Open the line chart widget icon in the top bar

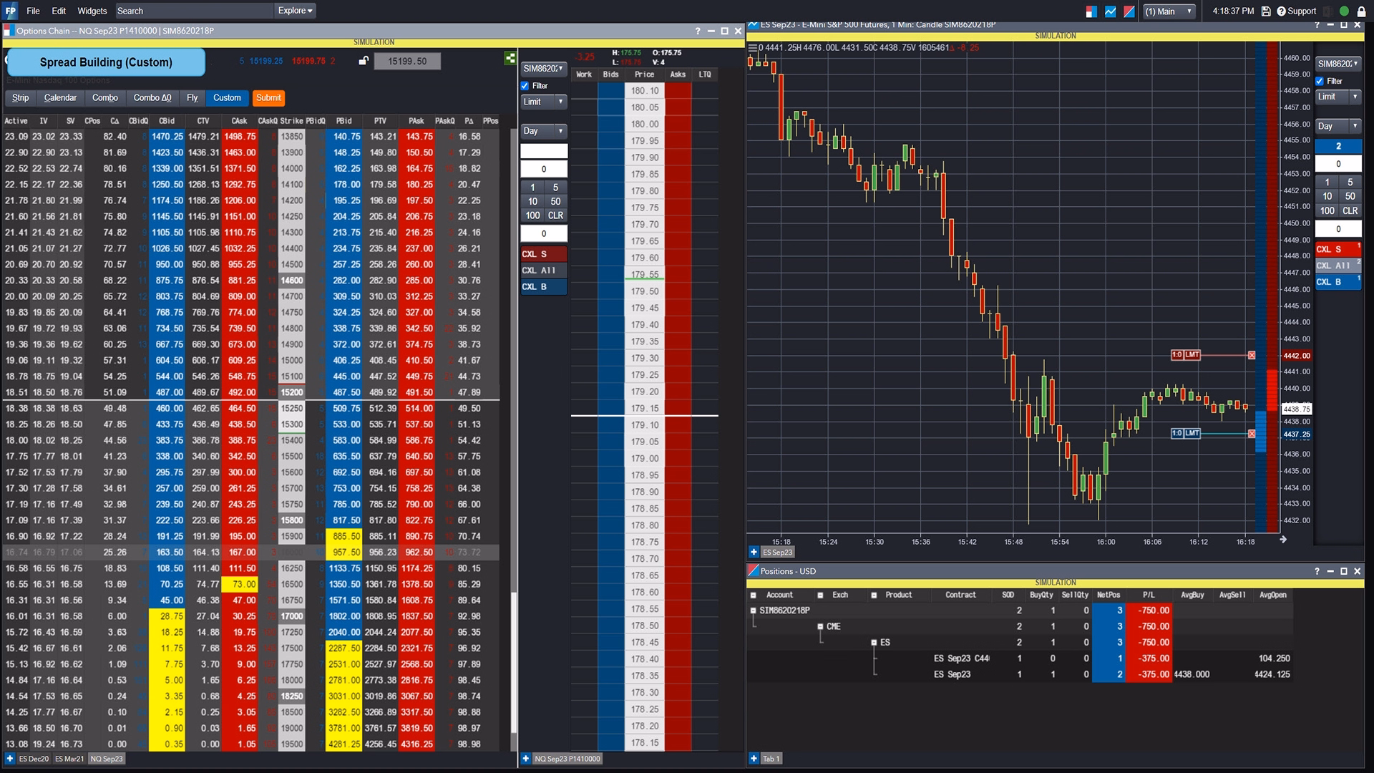coord(1111,11)
